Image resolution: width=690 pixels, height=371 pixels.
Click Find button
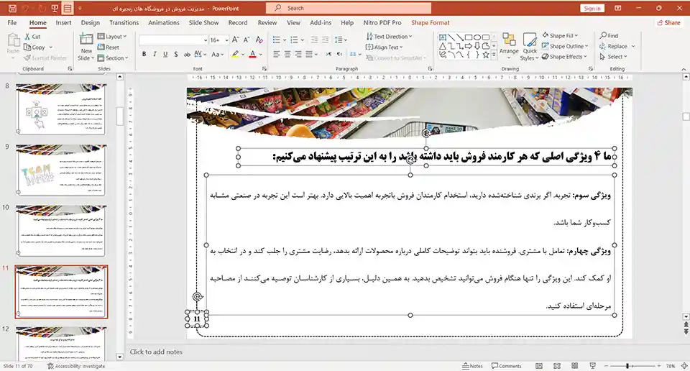pyautogui.click(x=609, y=36)
